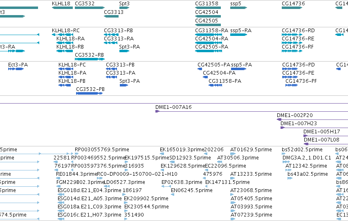Open the Spt3 gene feature
The width and height of the screenshot is (348, 221).
pos(124,8)
